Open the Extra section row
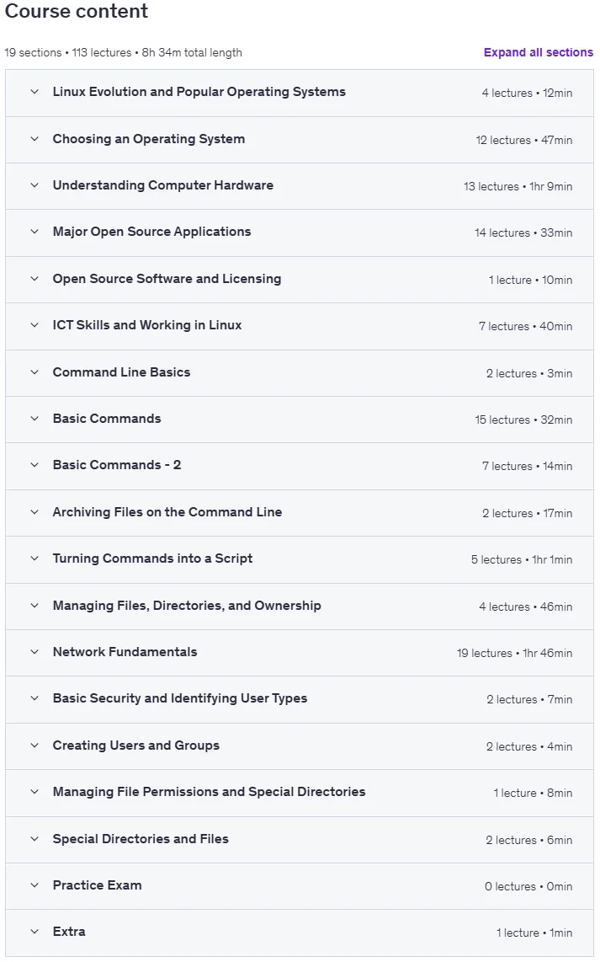 click(x=300, y=932)
